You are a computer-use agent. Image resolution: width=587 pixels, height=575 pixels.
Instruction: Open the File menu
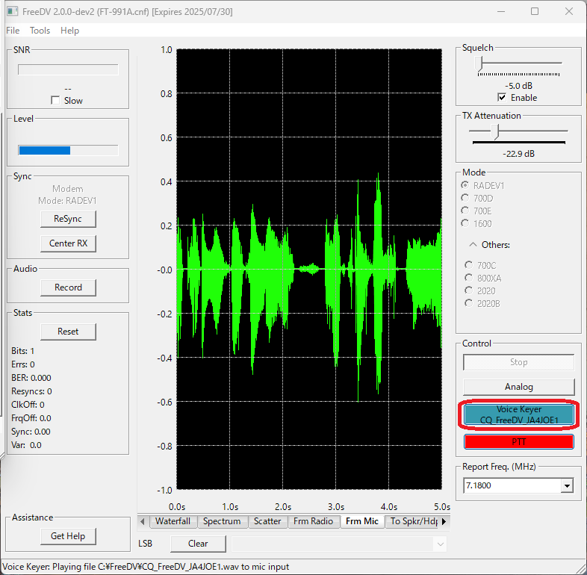tap(13, 31)
